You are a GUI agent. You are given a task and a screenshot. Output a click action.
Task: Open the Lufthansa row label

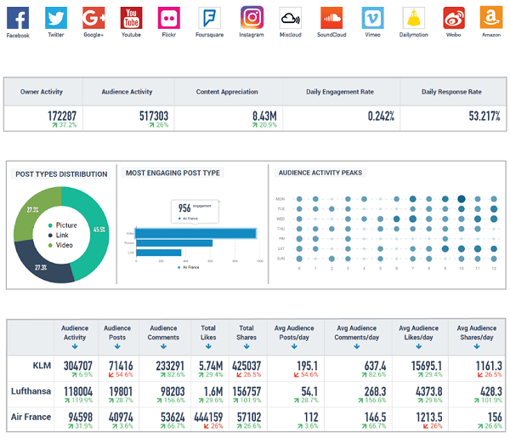tap(31, 391)
